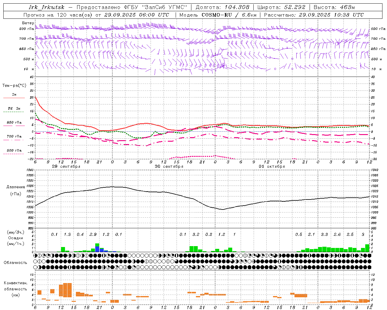Click the station title Irk_Irkutsk

pos(46,7)
